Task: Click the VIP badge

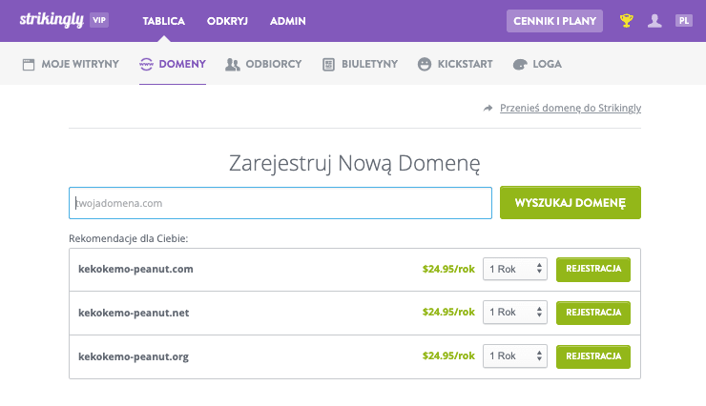Action: click(99, 20)
